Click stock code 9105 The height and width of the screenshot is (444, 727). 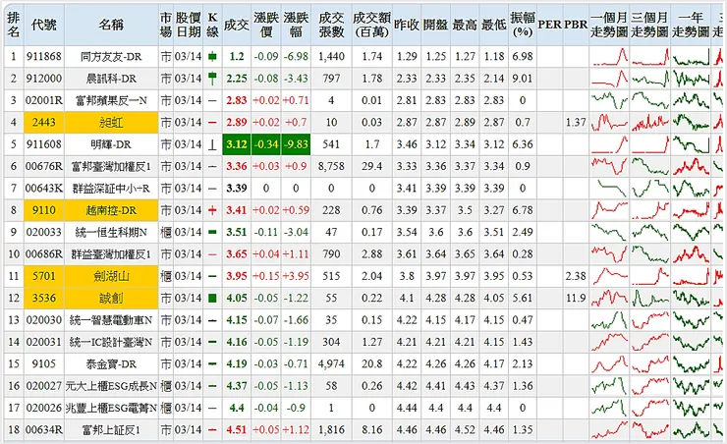coord(43,363)
